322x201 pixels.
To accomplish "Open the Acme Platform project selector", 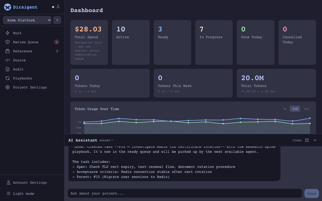I will [x=27, y=20].
